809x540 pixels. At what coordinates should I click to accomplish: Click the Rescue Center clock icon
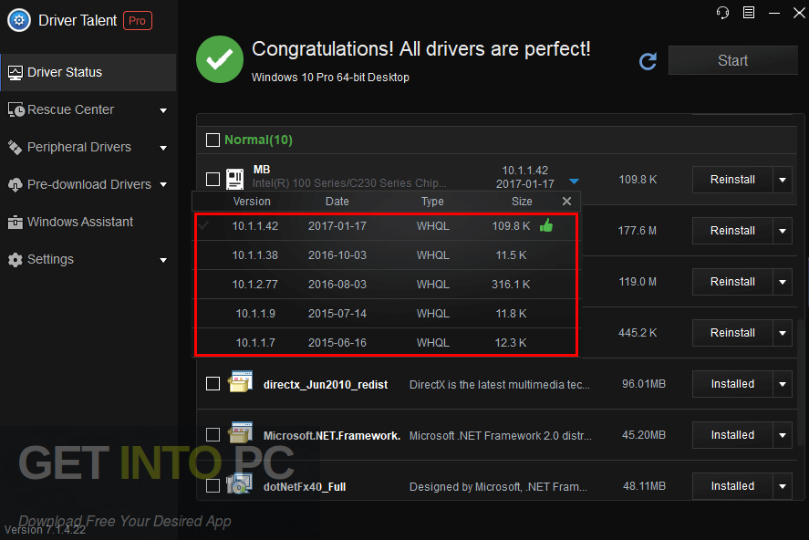point(16,109)
